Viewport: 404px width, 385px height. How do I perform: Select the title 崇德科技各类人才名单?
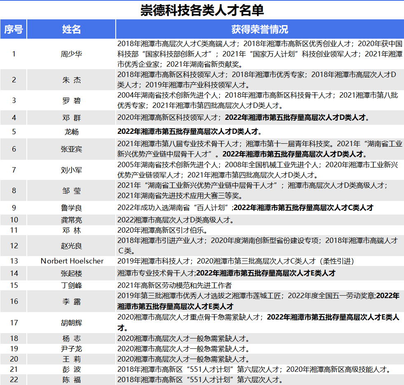pos(202,10)
